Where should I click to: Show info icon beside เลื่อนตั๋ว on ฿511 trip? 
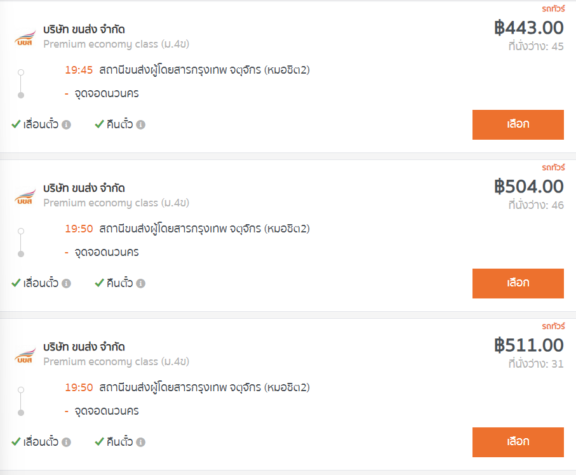(66, 443)
